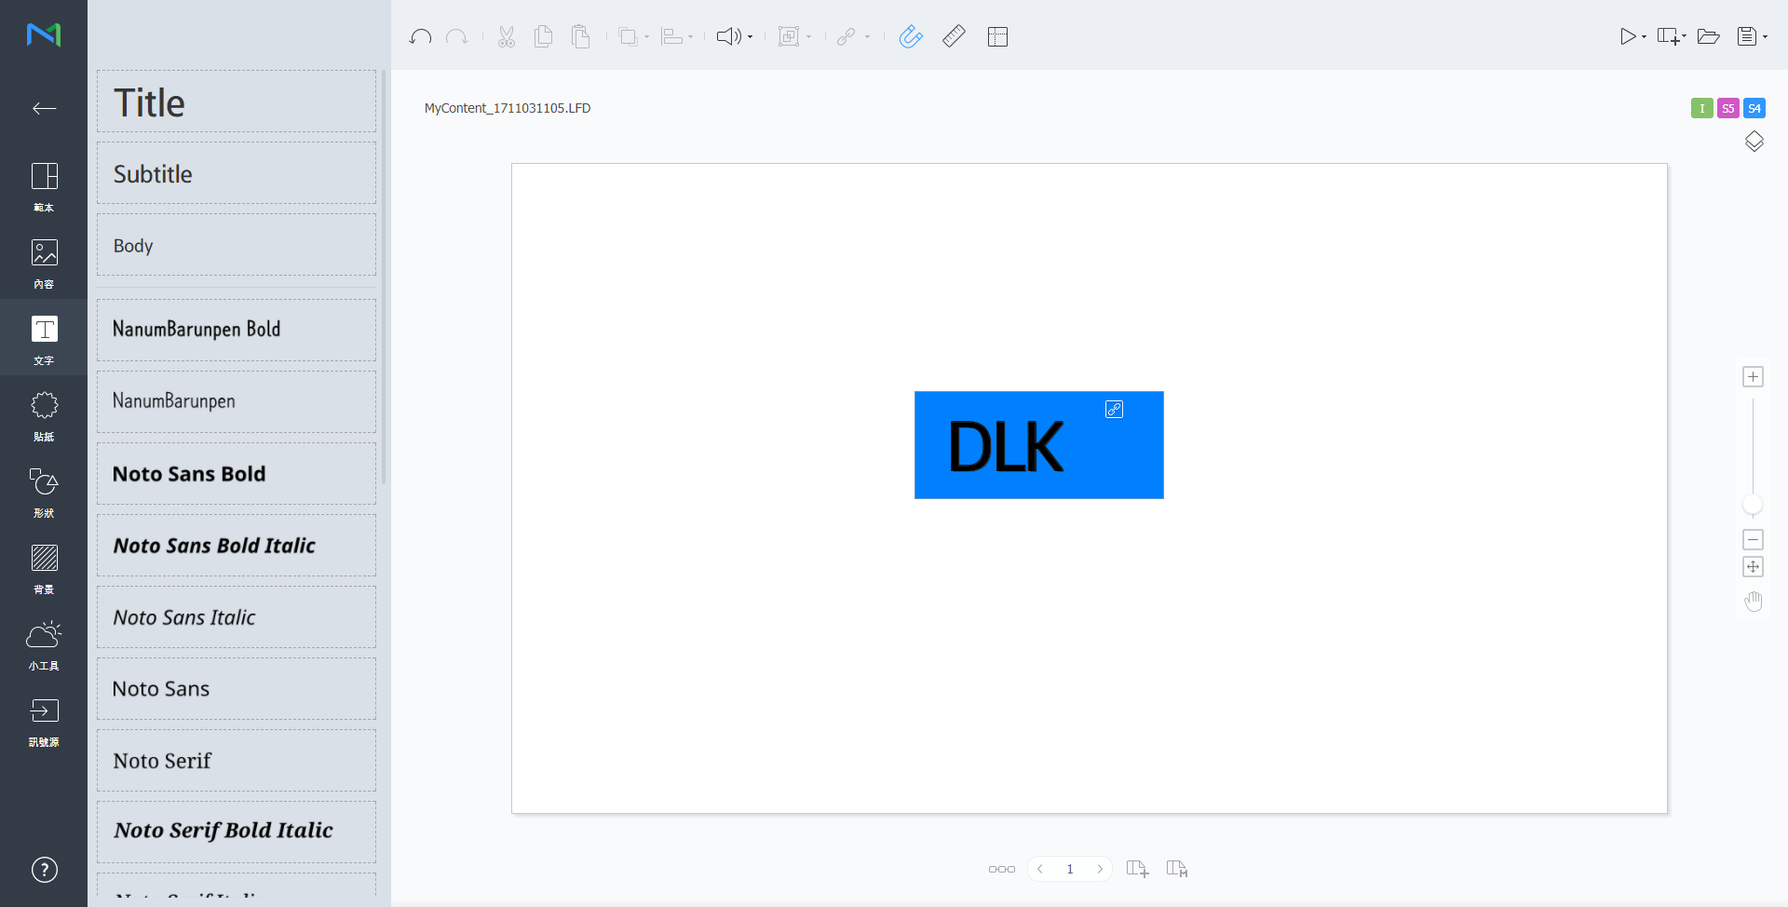Click the add page icon at bottom
The height and width of the screenshot is (907, 1788).
tap(1137, 869)
